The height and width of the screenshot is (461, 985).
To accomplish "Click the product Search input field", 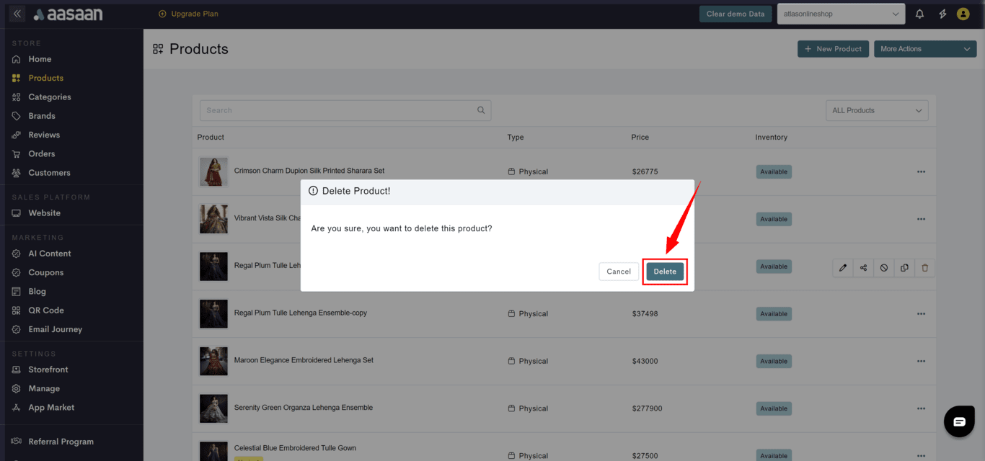I will (339, 110).
